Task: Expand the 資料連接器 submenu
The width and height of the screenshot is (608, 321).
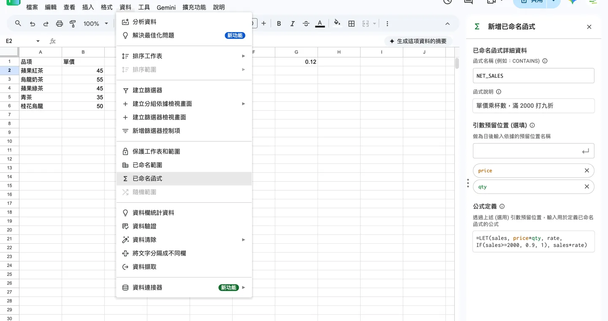Action: (184, 288)
